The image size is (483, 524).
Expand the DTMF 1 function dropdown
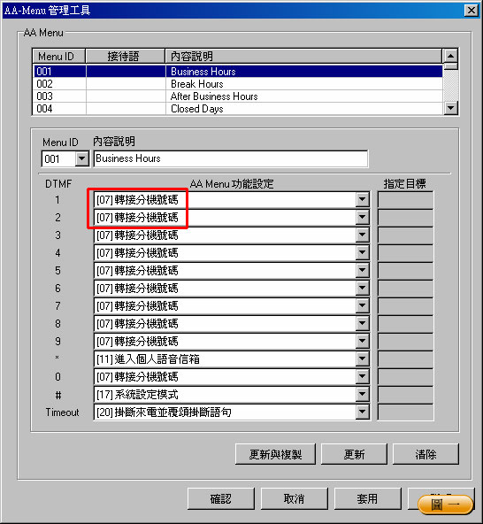pyautogui.click(x=363, y=200)
